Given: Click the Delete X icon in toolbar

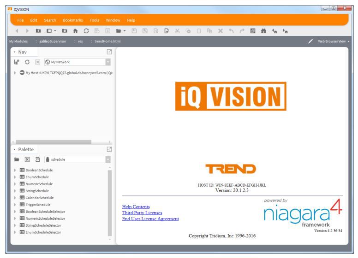Looking at the screenshot, I should 221,31.
